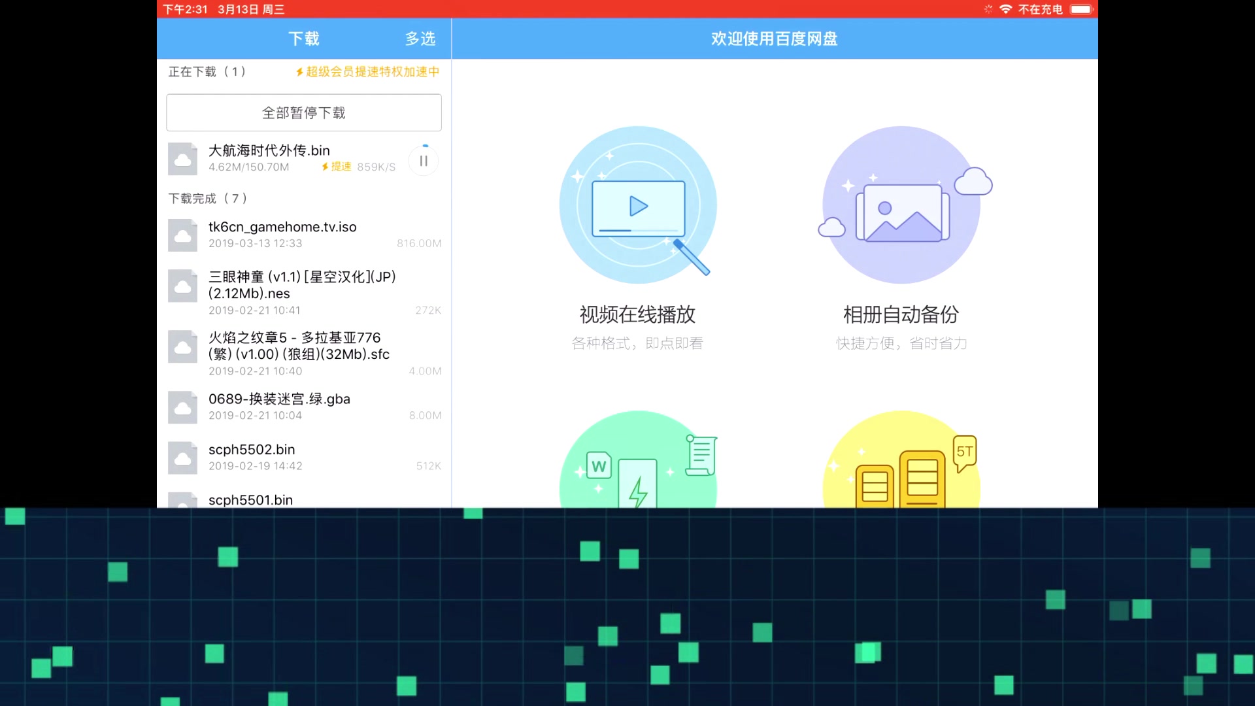This screenshot has width=1255, height=706.
Task: Click the 超级会员提速特权加速中 link
Action: pos(367,71)
